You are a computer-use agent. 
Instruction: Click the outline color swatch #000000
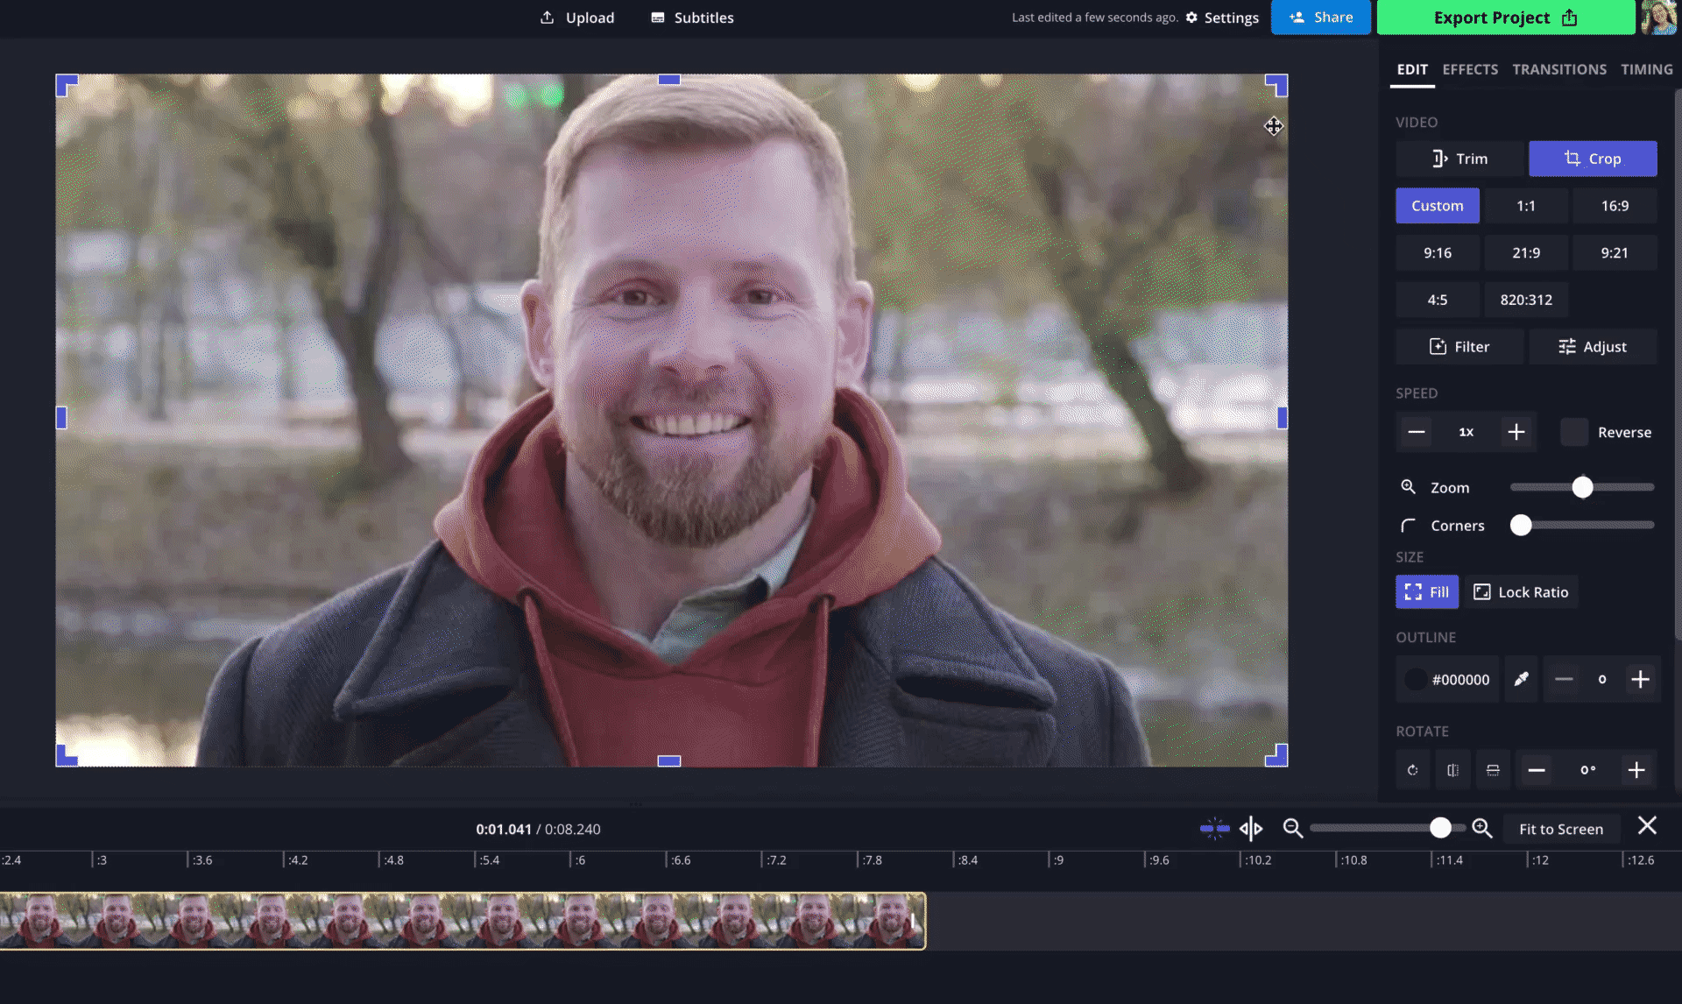coord(1416,679)
